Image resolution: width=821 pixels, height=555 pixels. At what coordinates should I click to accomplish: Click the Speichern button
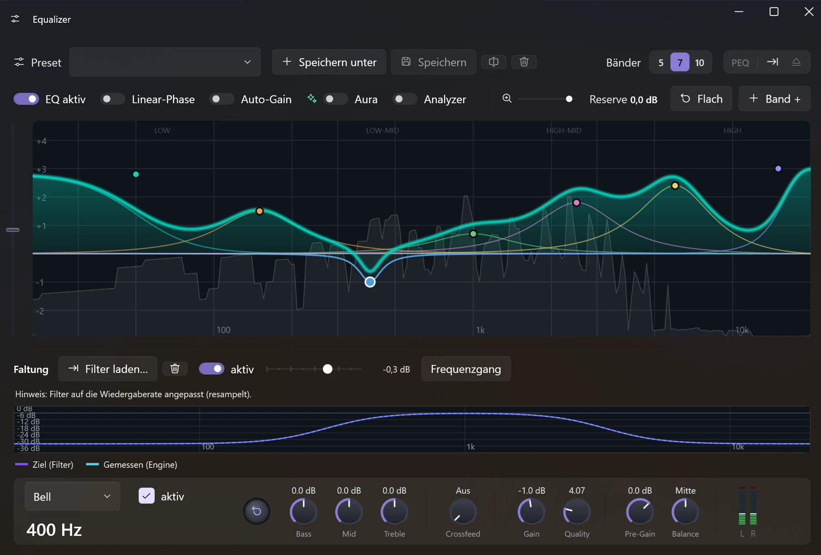click(x=433, y=62)
